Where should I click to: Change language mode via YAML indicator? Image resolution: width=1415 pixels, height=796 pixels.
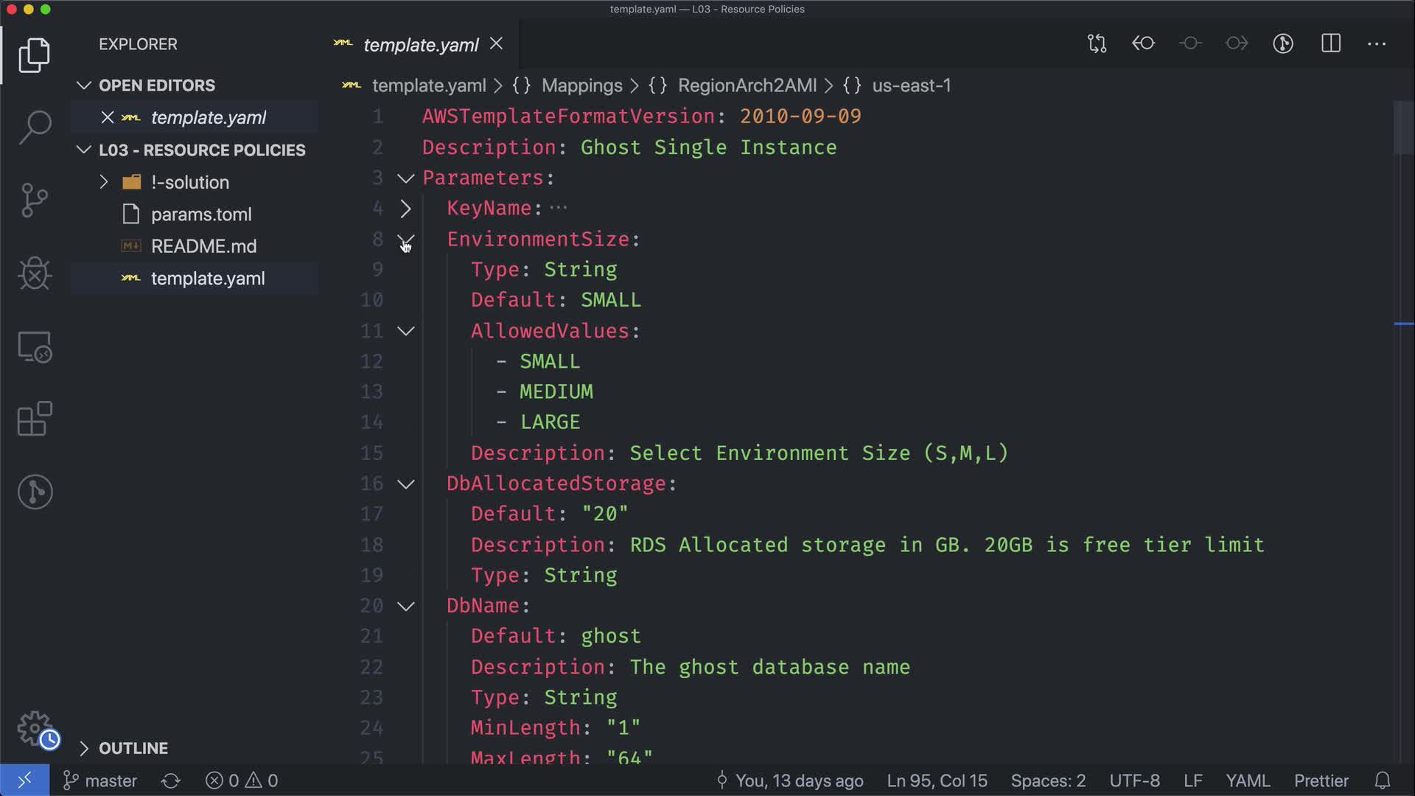pyautogui.click(x=1247, y=781)
